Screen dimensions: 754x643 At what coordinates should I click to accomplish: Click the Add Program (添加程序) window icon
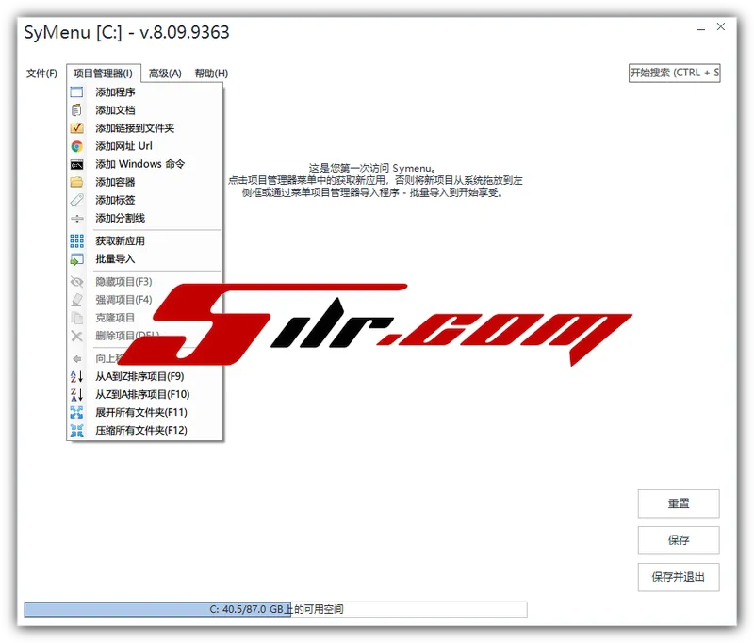coord(76,91)
